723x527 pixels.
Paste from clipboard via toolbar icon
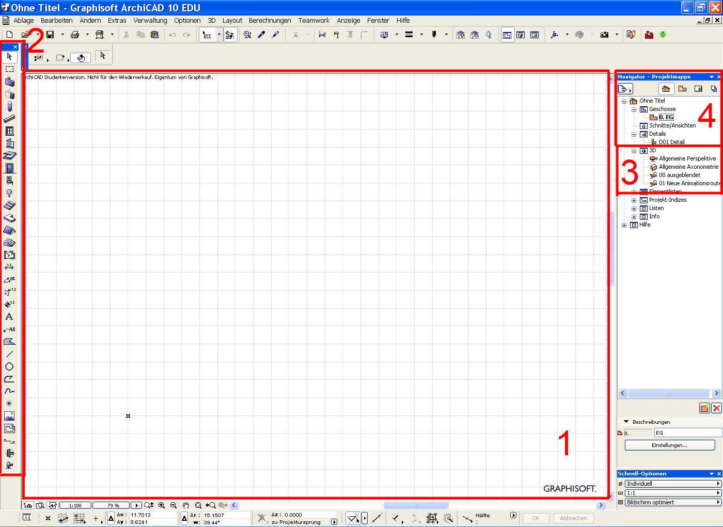[x=154, y=35]
